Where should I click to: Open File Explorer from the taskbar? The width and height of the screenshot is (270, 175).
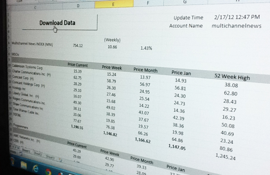point(23,165)
